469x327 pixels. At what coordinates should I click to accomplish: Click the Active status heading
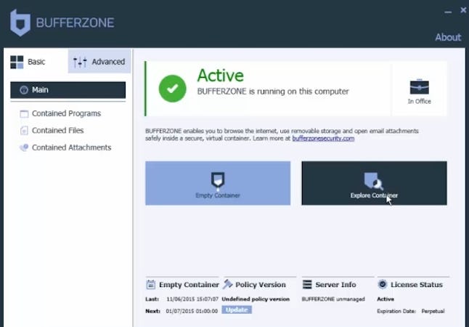tap(221, 76)
